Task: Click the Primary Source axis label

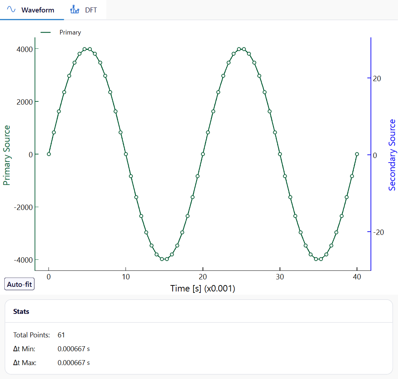Action: coord(7,155)
